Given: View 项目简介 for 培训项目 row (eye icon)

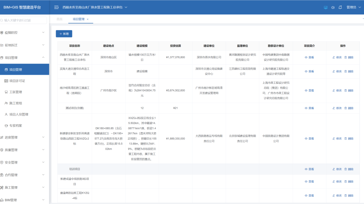Looking at the screenshot, I should tap(306, 169).
